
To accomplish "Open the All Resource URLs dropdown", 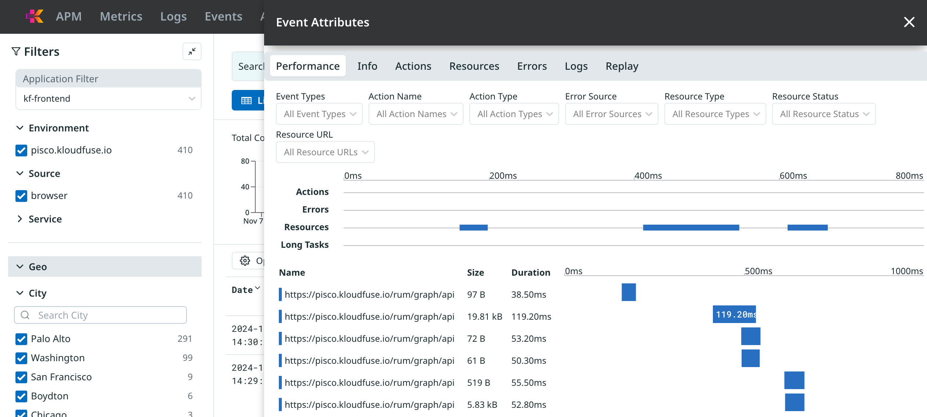I will pos(325,152).
